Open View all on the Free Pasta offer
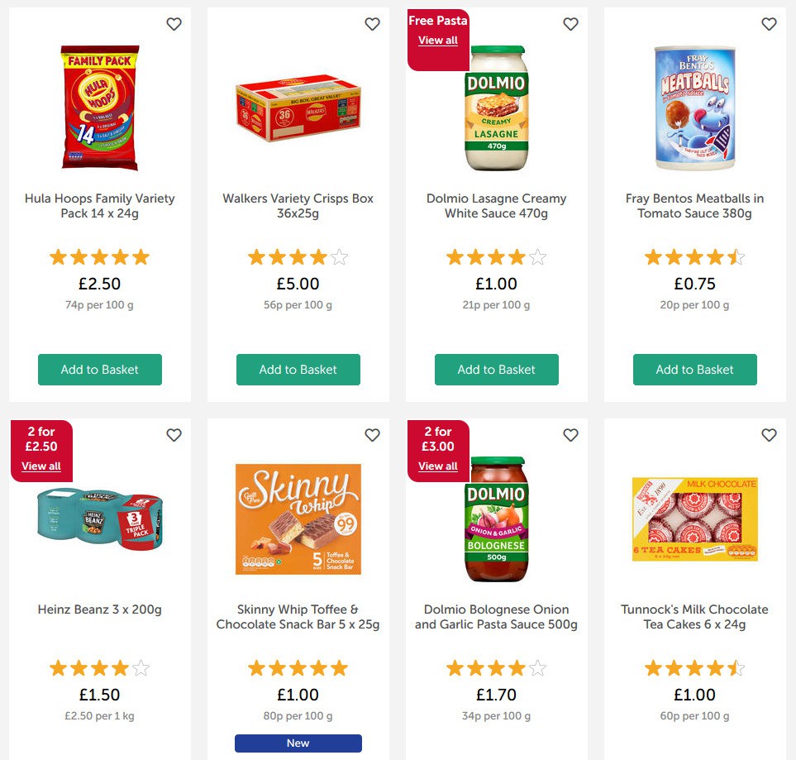The width and height of the screenshot is (796, 760). click(436, 40)
